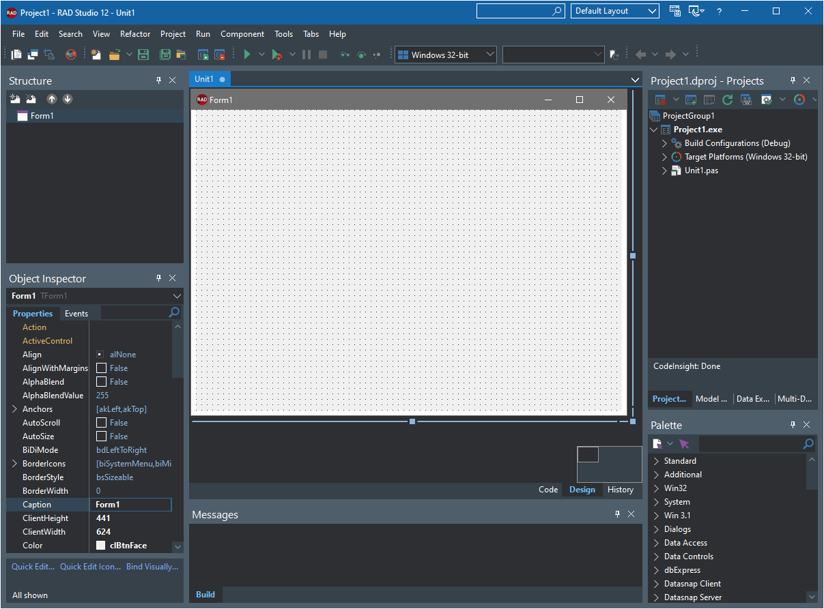The height and width of the screenshot is (609, 824).
Task: Open the Project menu
Action: (173, 34)
